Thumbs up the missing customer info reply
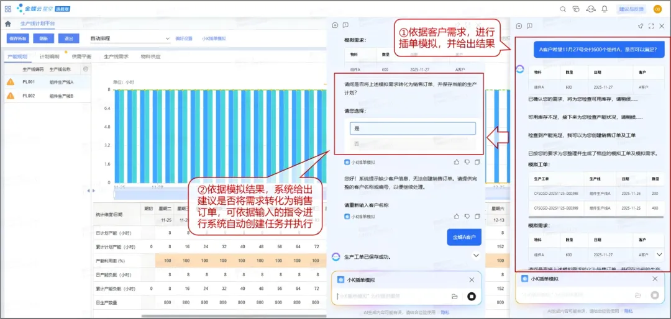Image resolution: width=671 pixels, height=319 pixels. [x=457, y=217]
